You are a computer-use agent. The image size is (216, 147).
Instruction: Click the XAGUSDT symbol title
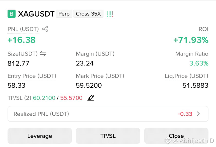point(36,14)
